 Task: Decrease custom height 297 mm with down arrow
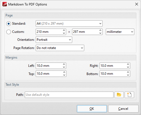(100, 33)
